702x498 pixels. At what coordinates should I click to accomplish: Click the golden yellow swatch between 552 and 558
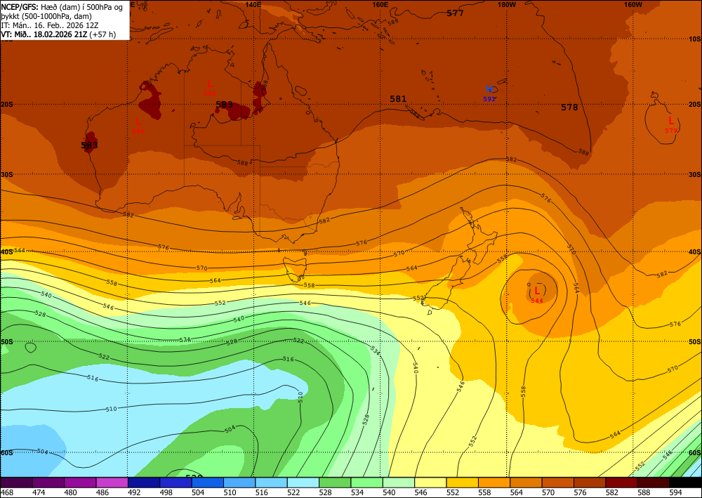(462, 483)
